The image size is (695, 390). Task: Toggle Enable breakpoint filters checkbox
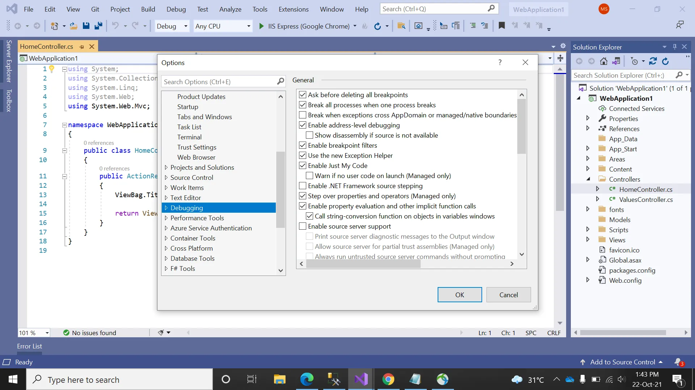(303, 146)
